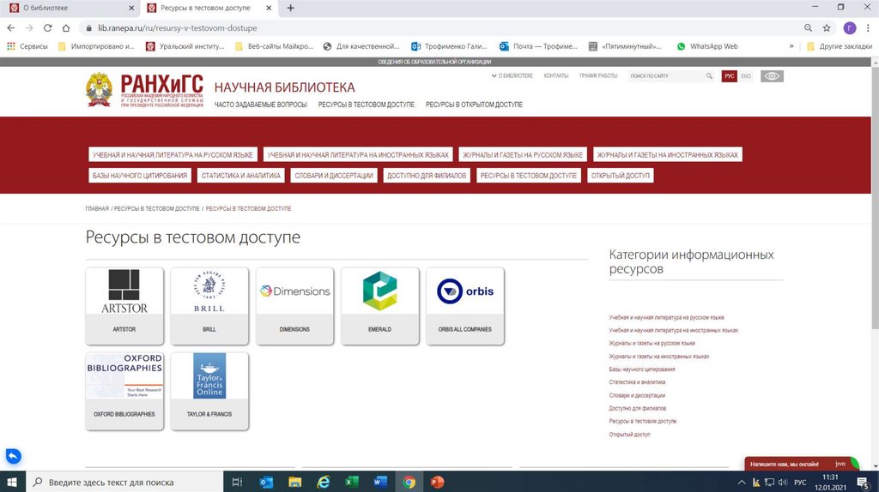879x492 pixels.
Task: Open the 'Контакты' header link
Action: pos(555,75)
